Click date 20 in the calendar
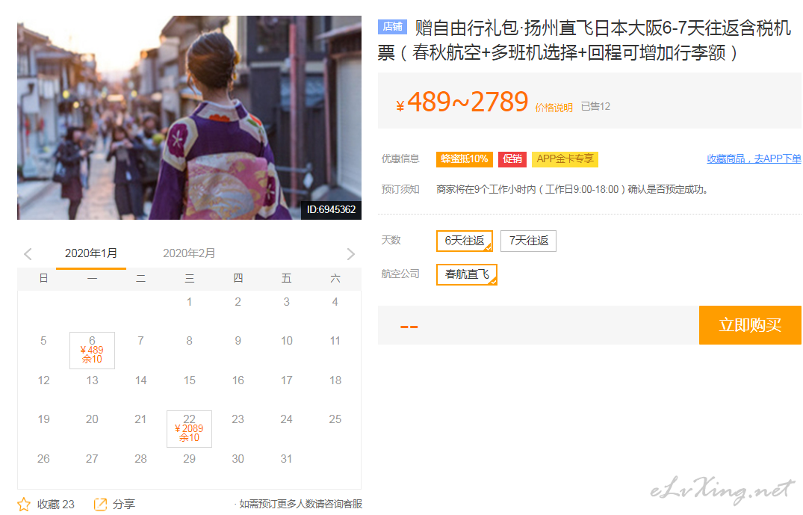The width and height of the screenshot is (803, 515). (x=92, y=419)
